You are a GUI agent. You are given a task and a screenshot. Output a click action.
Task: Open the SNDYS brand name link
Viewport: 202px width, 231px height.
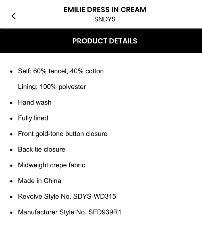pos(105,20)
